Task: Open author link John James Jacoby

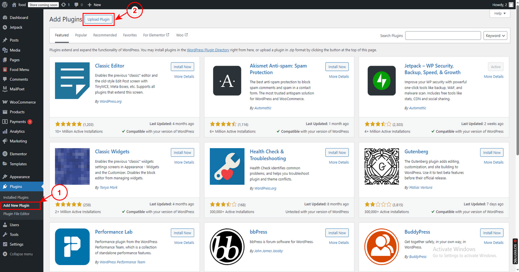Action: pyautogui.click(x=269, y=251)
